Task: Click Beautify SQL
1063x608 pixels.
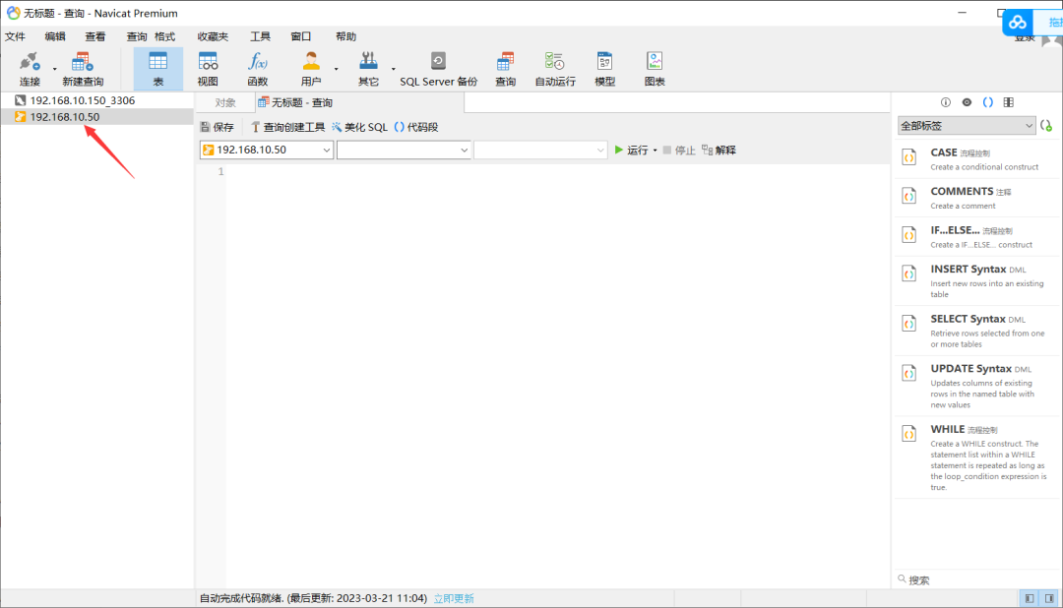Action: click(360, 128)
